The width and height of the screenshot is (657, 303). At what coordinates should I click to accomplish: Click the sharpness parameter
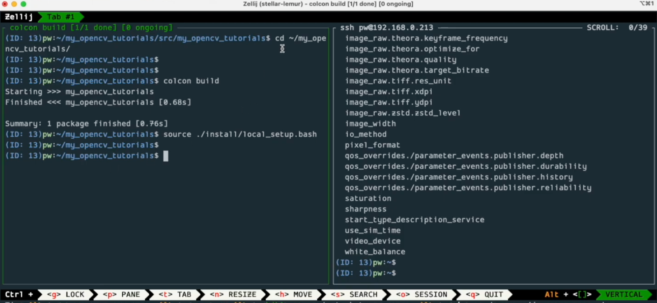pyautogui.click(x=365, y=209)
